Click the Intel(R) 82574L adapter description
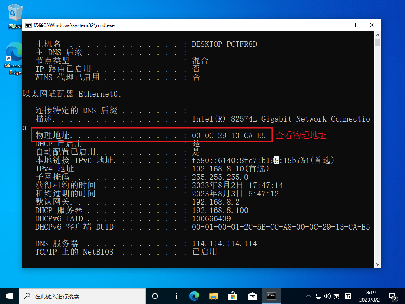The height and width of the screenshot is (304, 405). [x=281, y=119]
